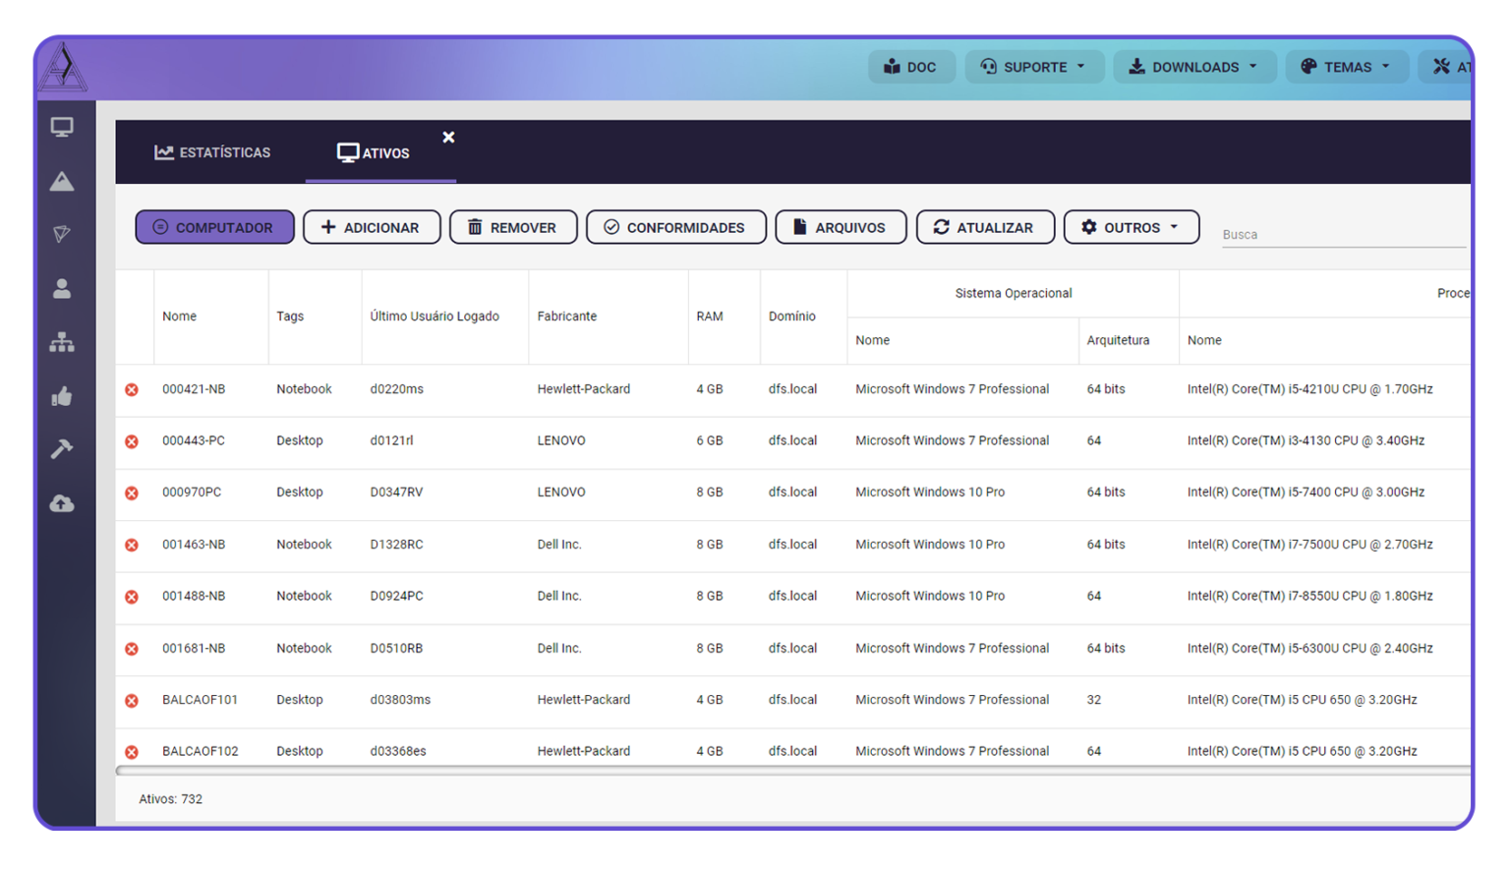This screenshot has width=1510, height=870.
Task: Click red status icon for 000421-NB
Action: click(132, 389)
